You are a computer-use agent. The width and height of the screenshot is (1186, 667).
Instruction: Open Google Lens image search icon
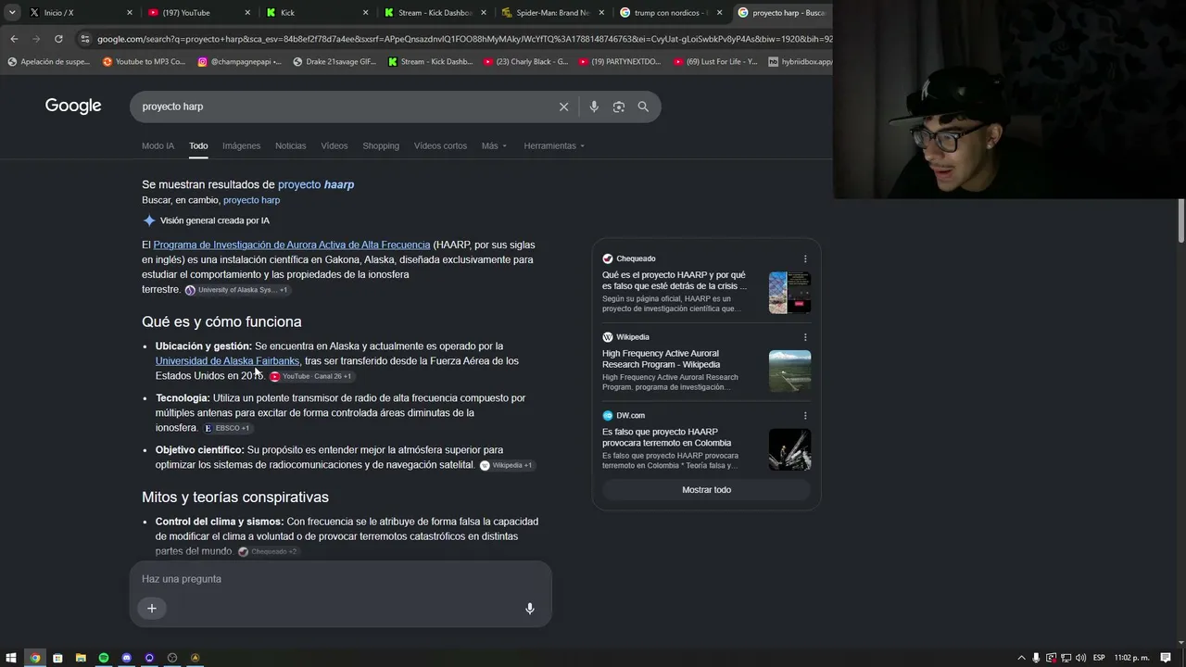619,107
